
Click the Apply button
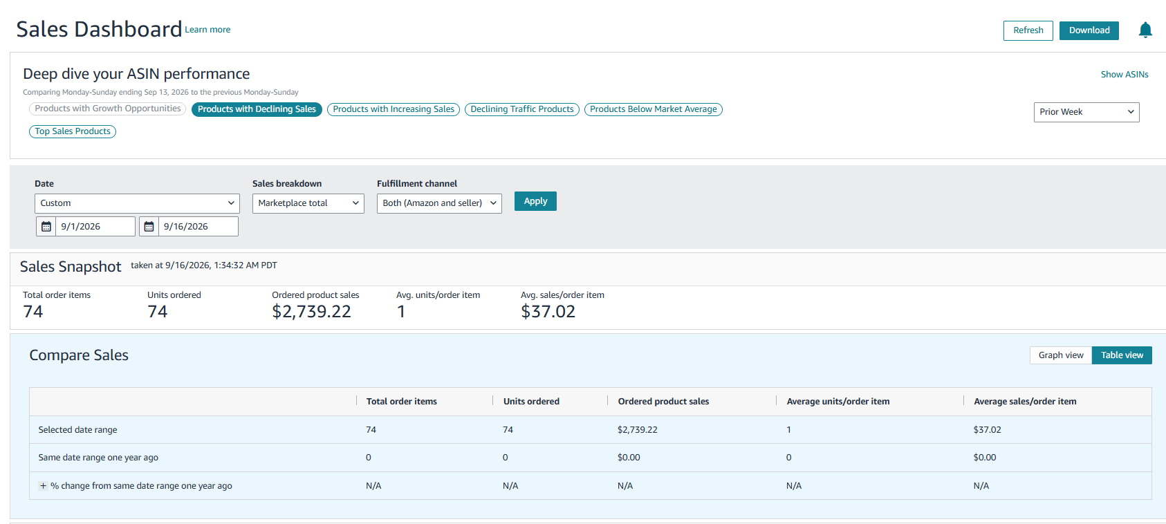pos(535,201)
